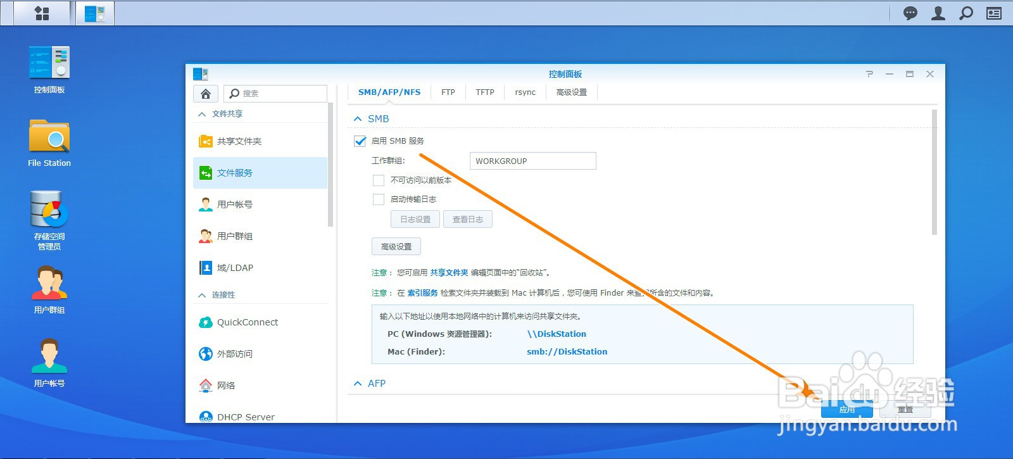The width and height of the screenshot is (1013, 459).
Task: Open the widgets panel icon in top bar
Action: [x=994, y=13]
